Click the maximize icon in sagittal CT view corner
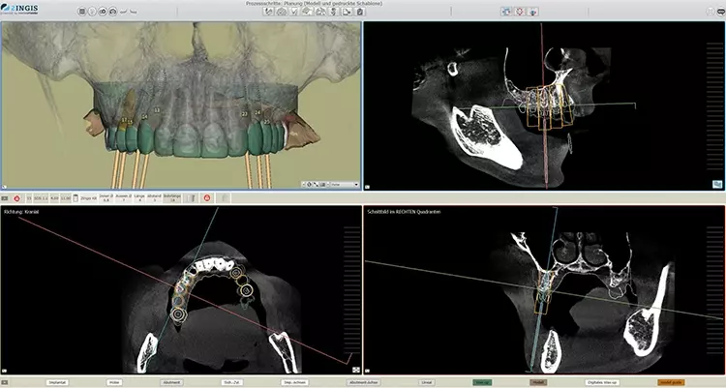726x388 pixels. (717, 183)
